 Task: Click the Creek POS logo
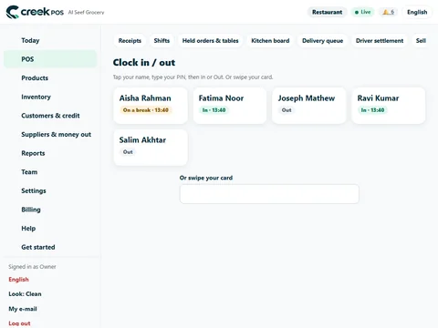pos(35,12)
